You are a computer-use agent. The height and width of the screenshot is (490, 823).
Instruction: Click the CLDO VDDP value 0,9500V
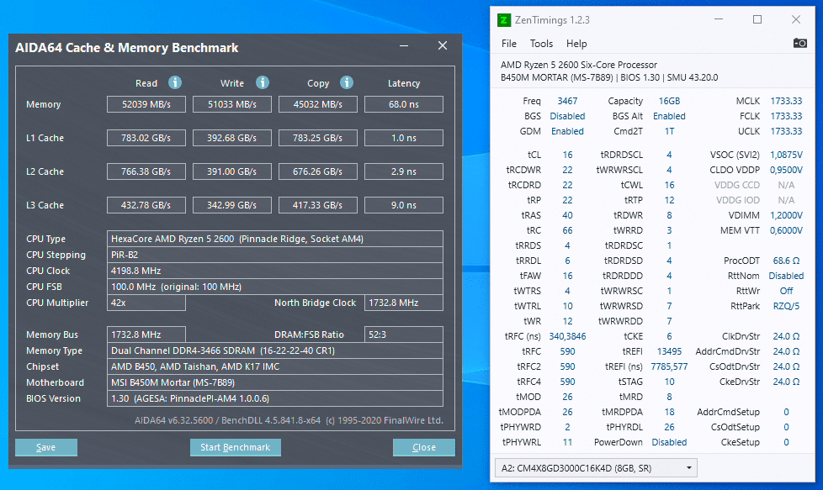pos(786,170)
